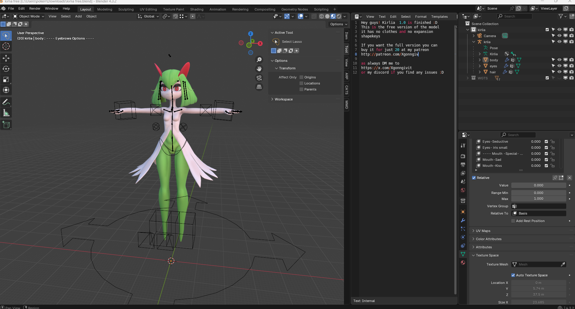The image size is (575, 309).
Task: Open the viewport Add menu
Action: click(x=79, y=16)
